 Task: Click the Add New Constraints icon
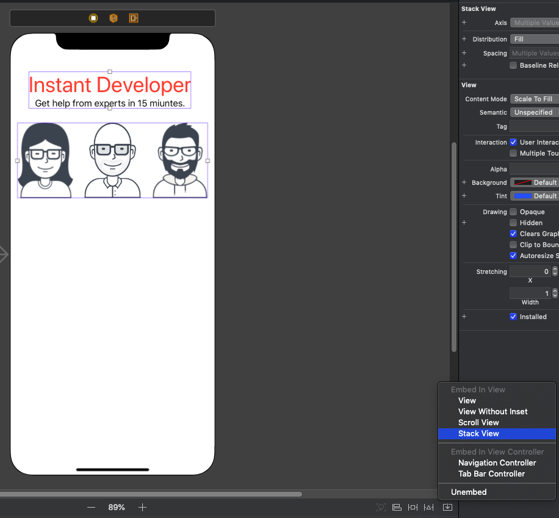coord(413,507)
